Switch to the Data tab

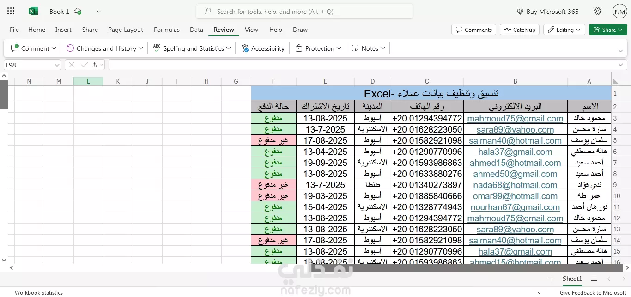click(196, 30)
